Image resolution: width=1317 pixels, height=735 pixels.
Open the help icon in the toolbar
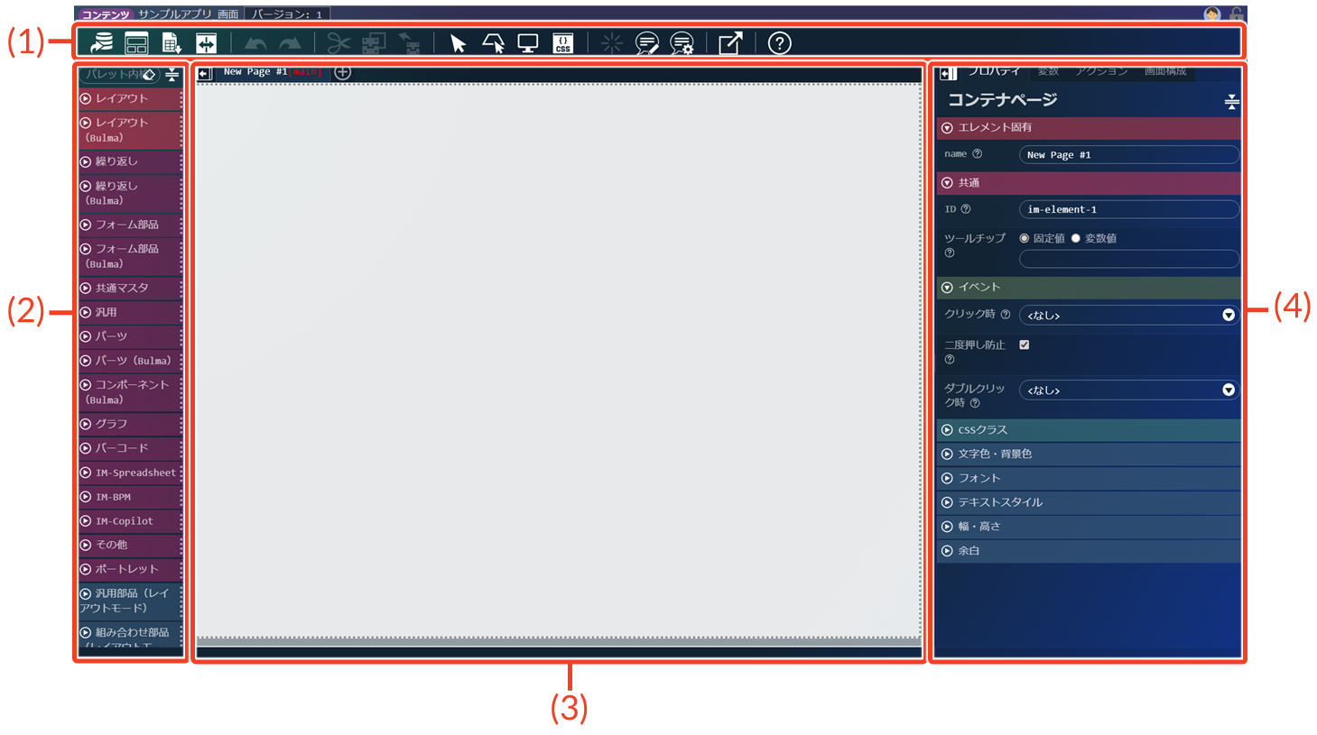coord(779,43)
